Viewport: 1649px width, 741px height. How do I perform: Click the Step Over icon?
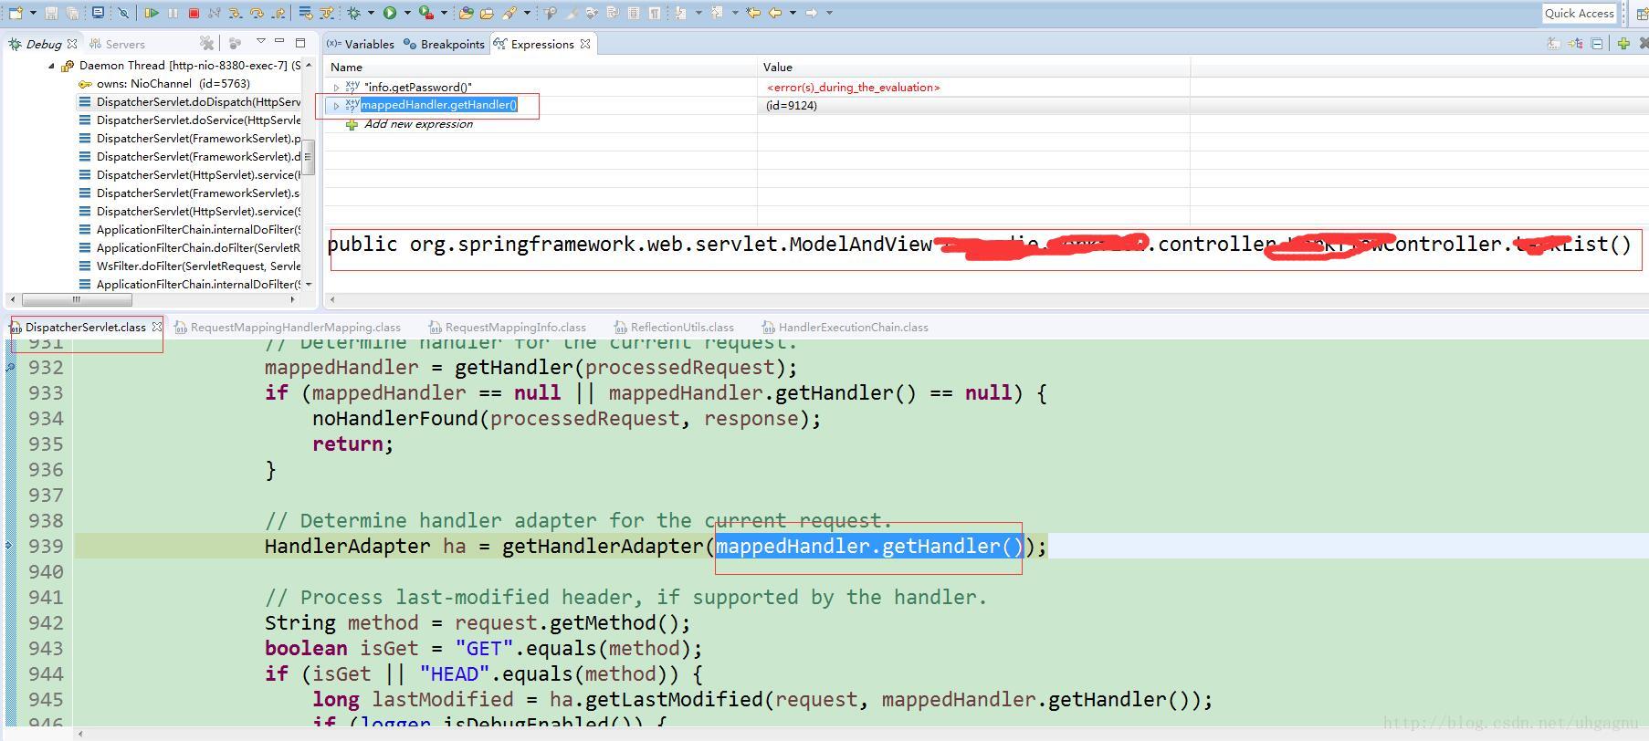(x=257, y=13)
